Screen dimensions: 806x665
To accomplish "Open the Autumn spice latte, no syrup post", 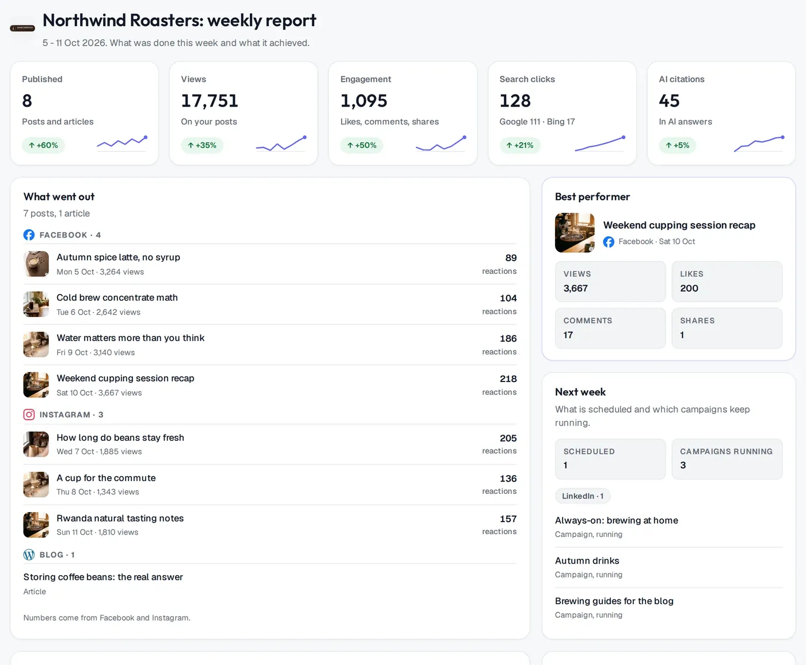I will [x=270, y=264].
